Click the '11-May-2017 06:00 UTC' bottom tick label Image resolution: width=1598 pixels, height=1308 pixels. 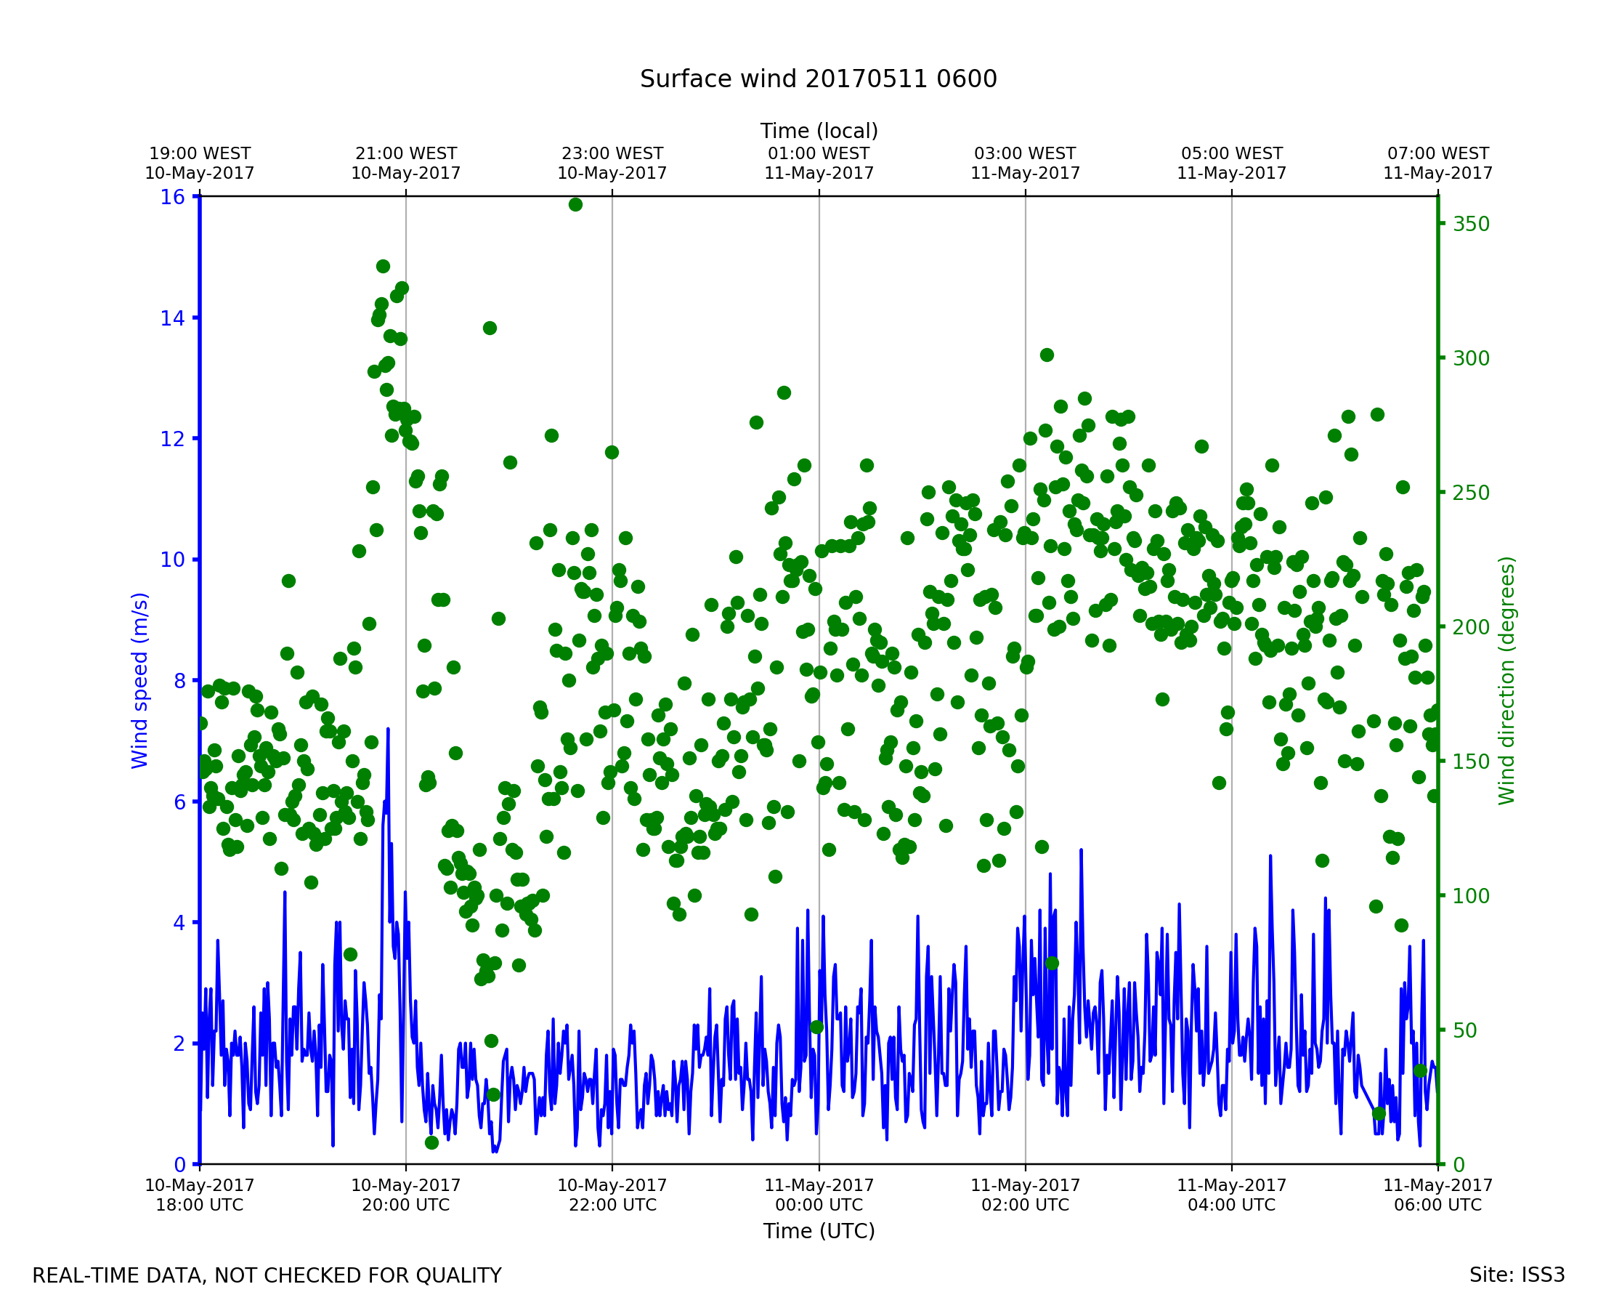[1437, 1195]
